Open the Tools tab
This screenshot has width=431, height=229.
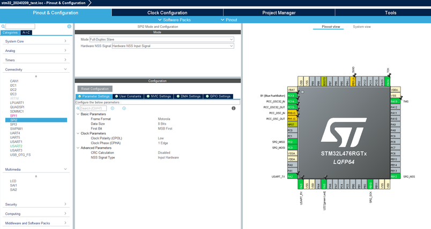390,13
